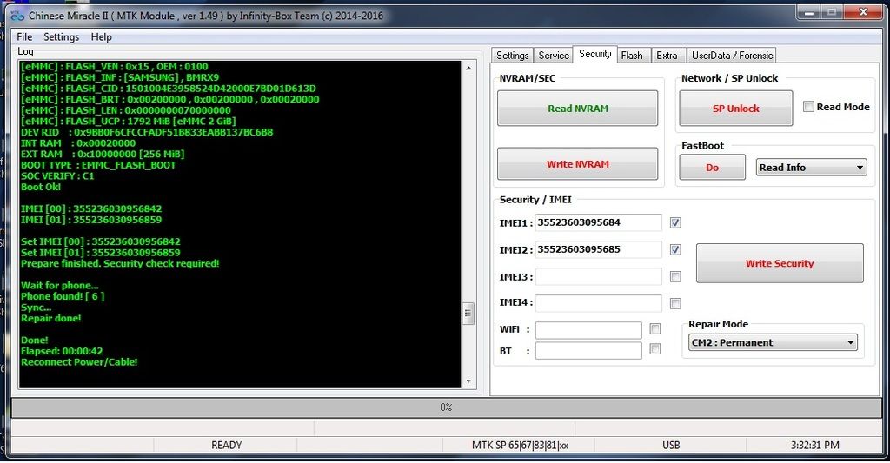Expand the Repair Mode CM2 Permanent dropdown
This screenshot has height=463, width=890.
772,343
